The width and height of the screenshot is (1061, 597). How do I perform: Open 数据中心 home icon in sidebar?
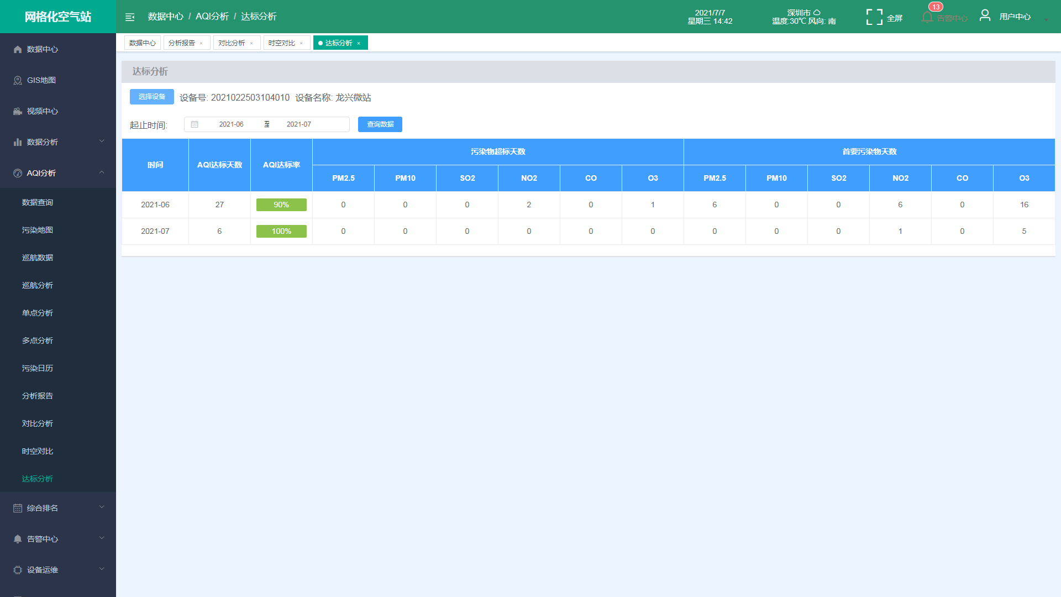(18, 49)
